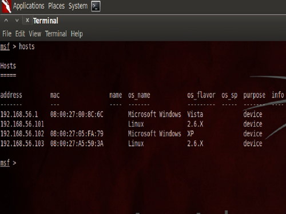Click the BackTrack dragon logo icon
286x214 pixels.
[x=6, y=6]
